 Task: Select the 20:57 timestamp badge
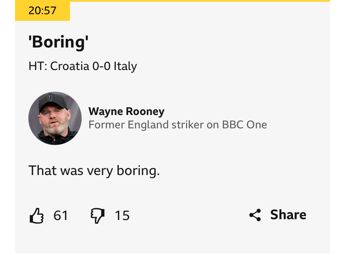pyautogui.click(x=42, y=10)
